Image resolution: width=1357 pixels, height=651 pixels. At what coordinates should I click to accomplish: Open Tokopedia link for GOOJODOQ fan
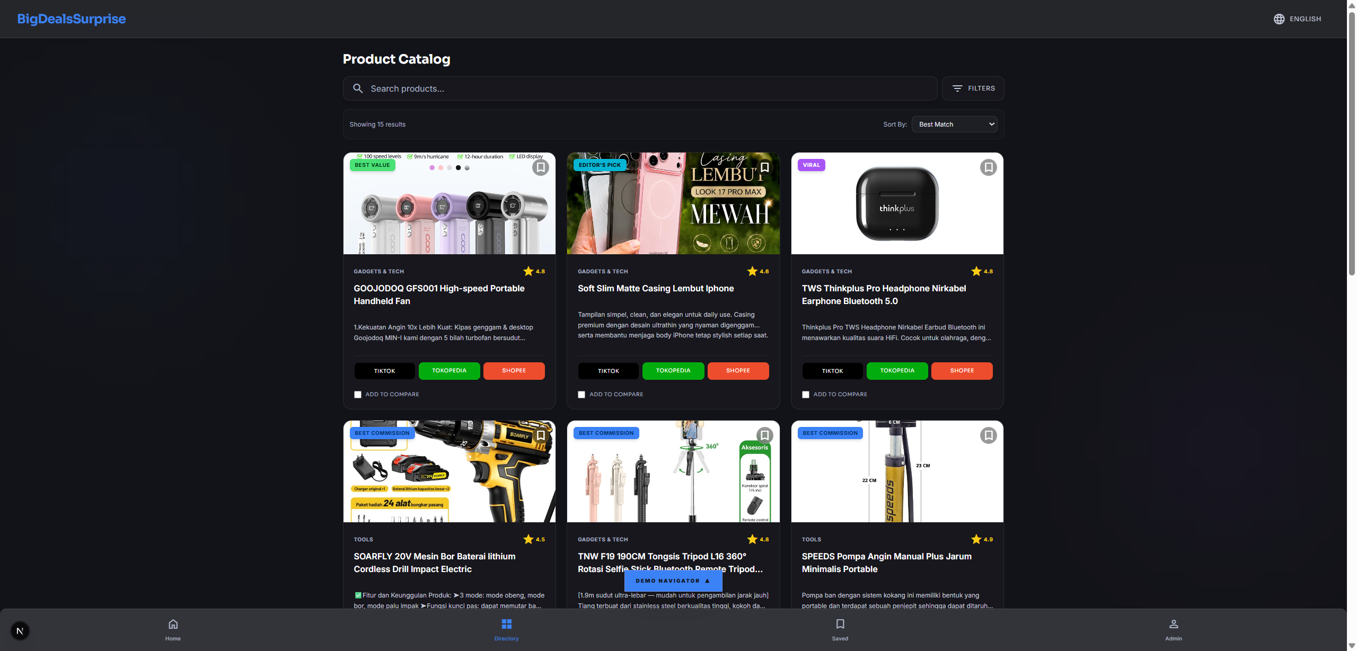coord(449,371)
